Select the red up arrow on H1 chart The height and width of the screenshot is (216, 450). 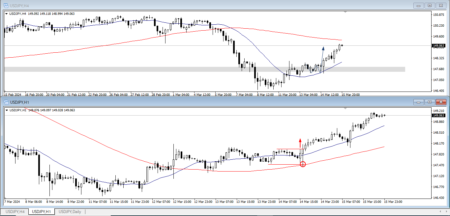point(300,142)
